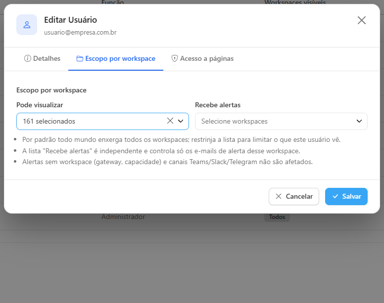Expand the Pode visualizar dropdown arrow
Screen dimensions: 384x303
tap(181, 121)
